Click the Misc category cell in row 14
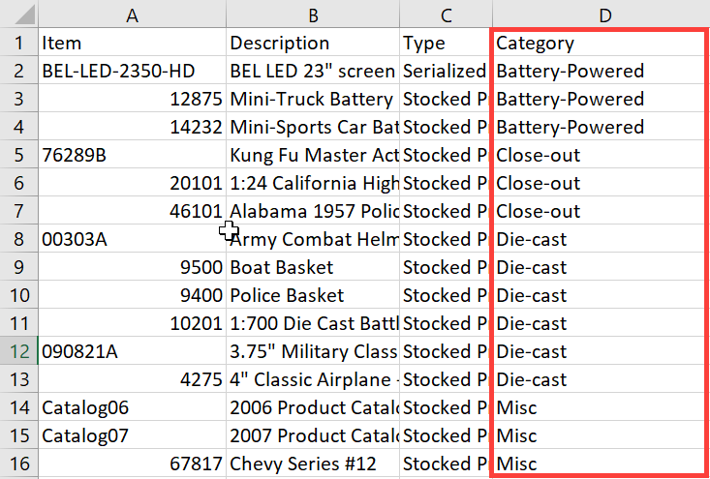The width and height of the screenshot is (710, 479). click(599, 407)
